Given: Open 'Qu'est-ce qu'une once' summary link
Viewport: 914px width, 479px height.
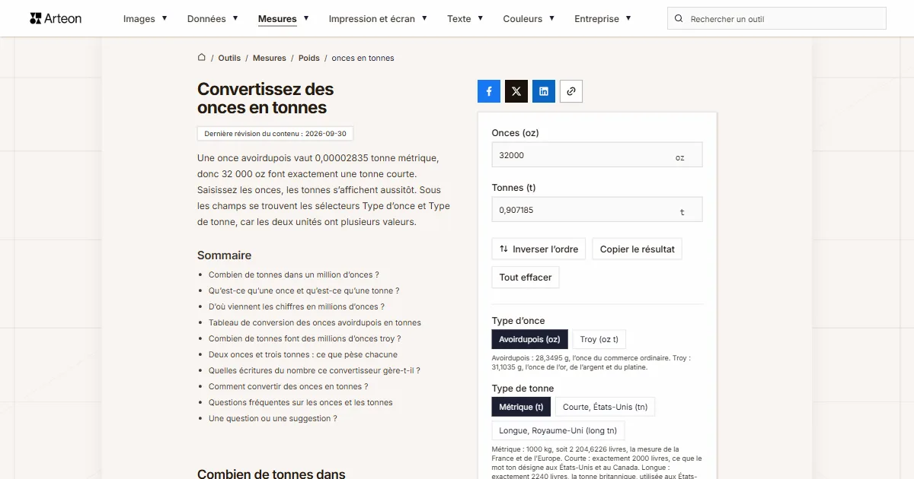Looking at the screenshot, I should [304, 290].
